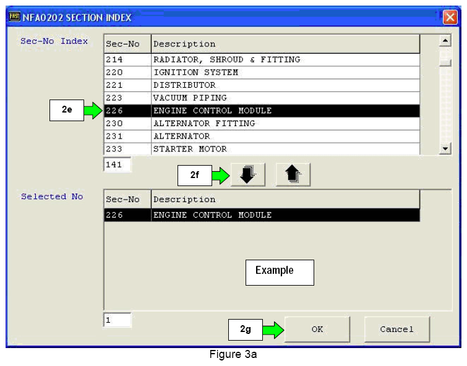Click the up arrow remove-from-selection button
This screenshot has width=467, height=366.
coord(293,176)
